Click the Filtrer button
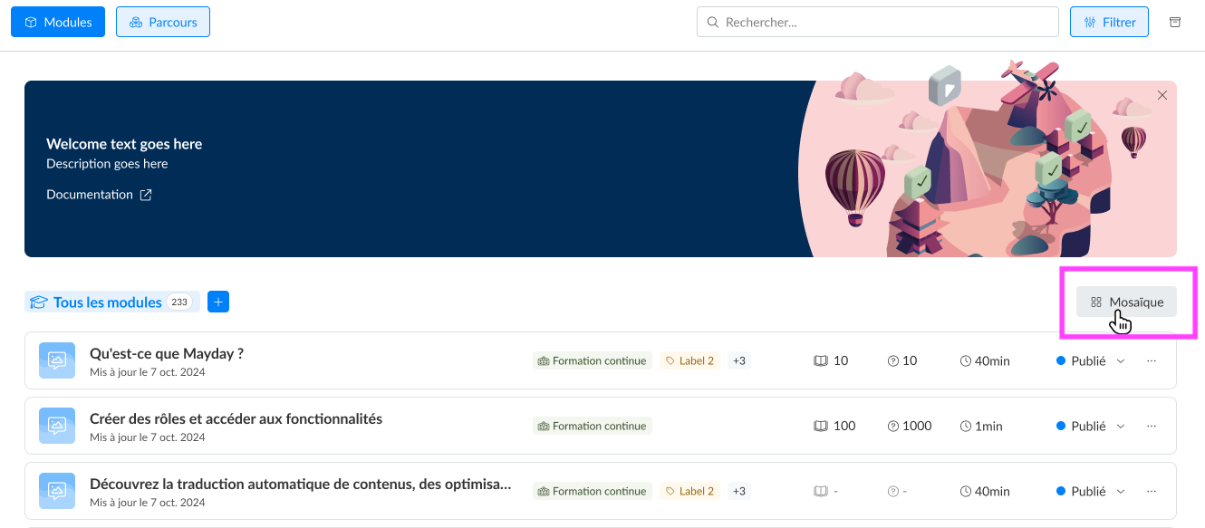 click(x=1109, y=21)
